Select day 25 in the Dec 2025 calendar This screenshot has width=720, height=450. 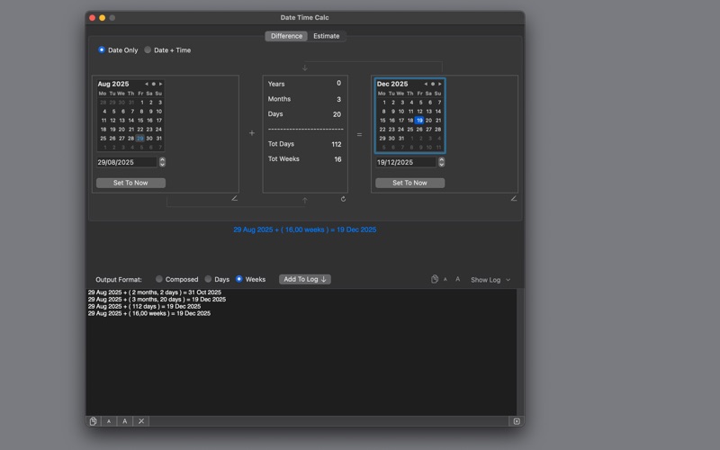click(410, 130)
